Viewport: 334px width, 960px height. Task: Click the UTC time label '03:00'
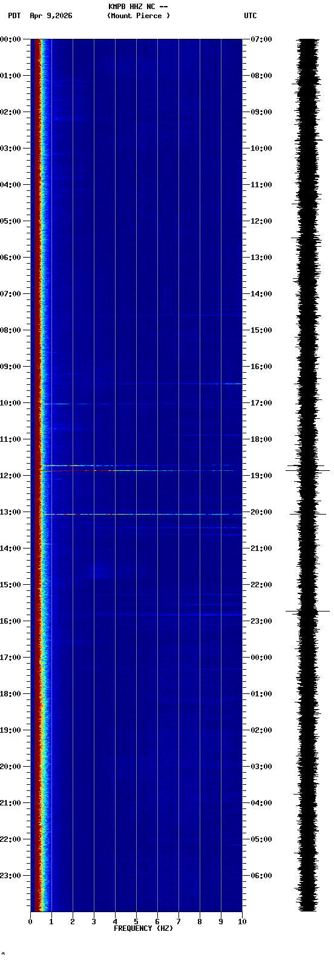click(x=261, y=767)
